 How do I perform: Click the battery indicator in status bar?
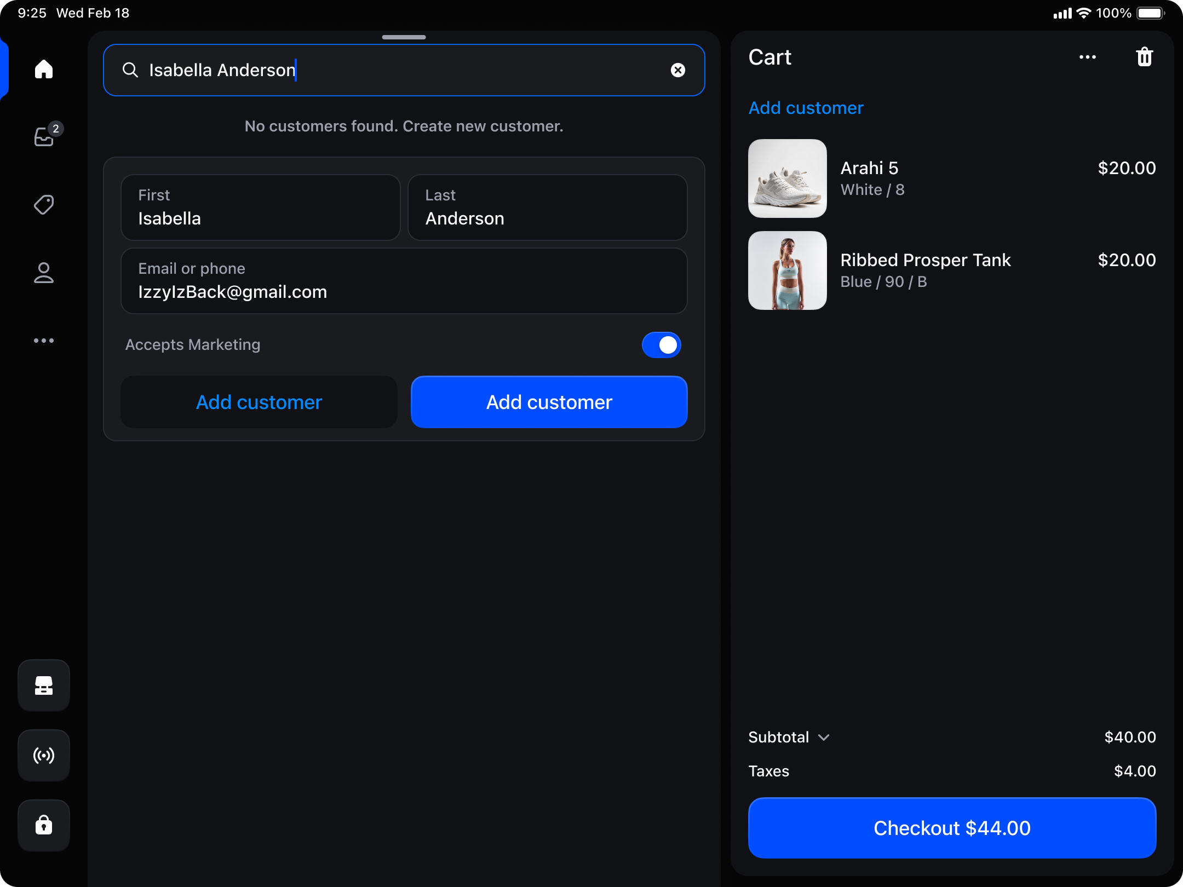click(x=1151, y=13)
